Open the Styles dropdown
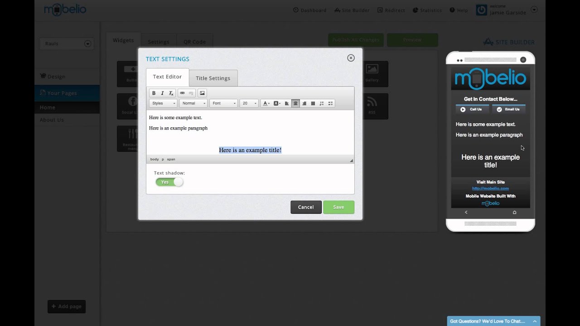Image resolution: width=580 pixels, height=326 pixels. click(x=163, y=103)
